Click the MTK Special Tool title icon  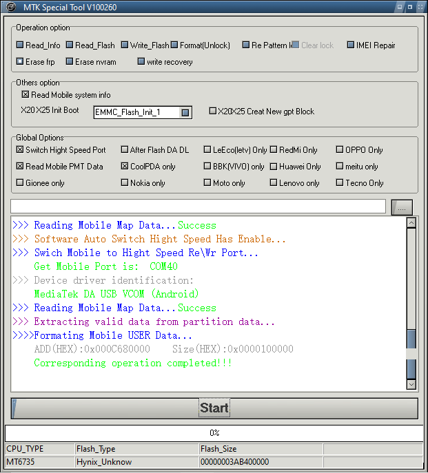click(x=11, y=7)
